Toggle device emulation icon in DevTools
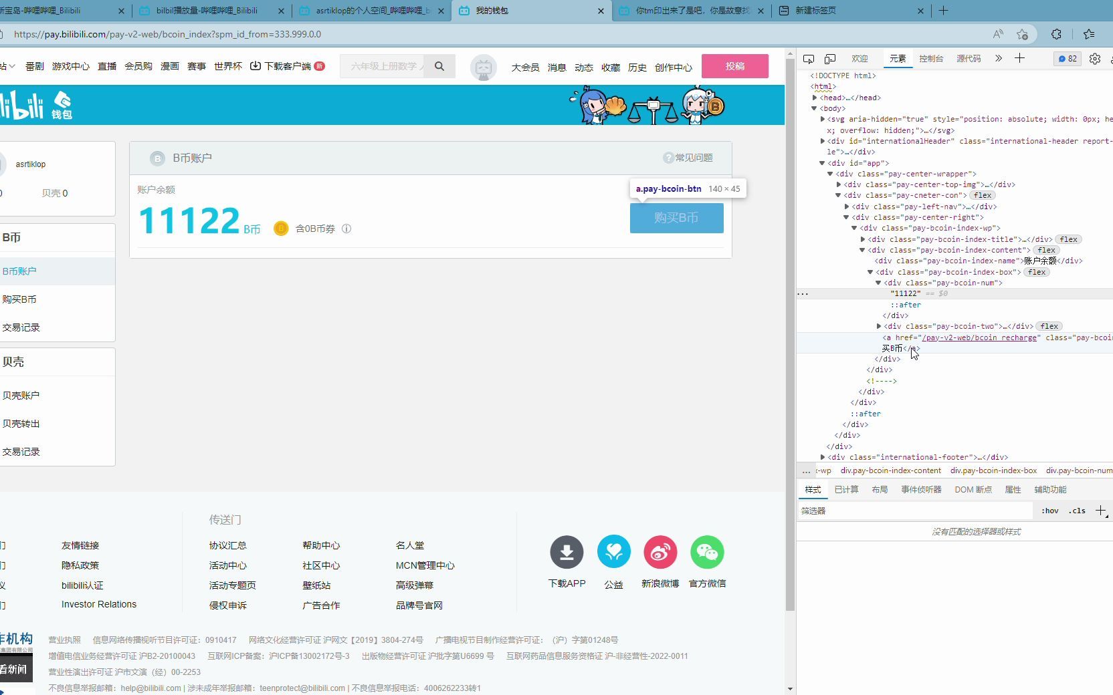 click(830, 59)
